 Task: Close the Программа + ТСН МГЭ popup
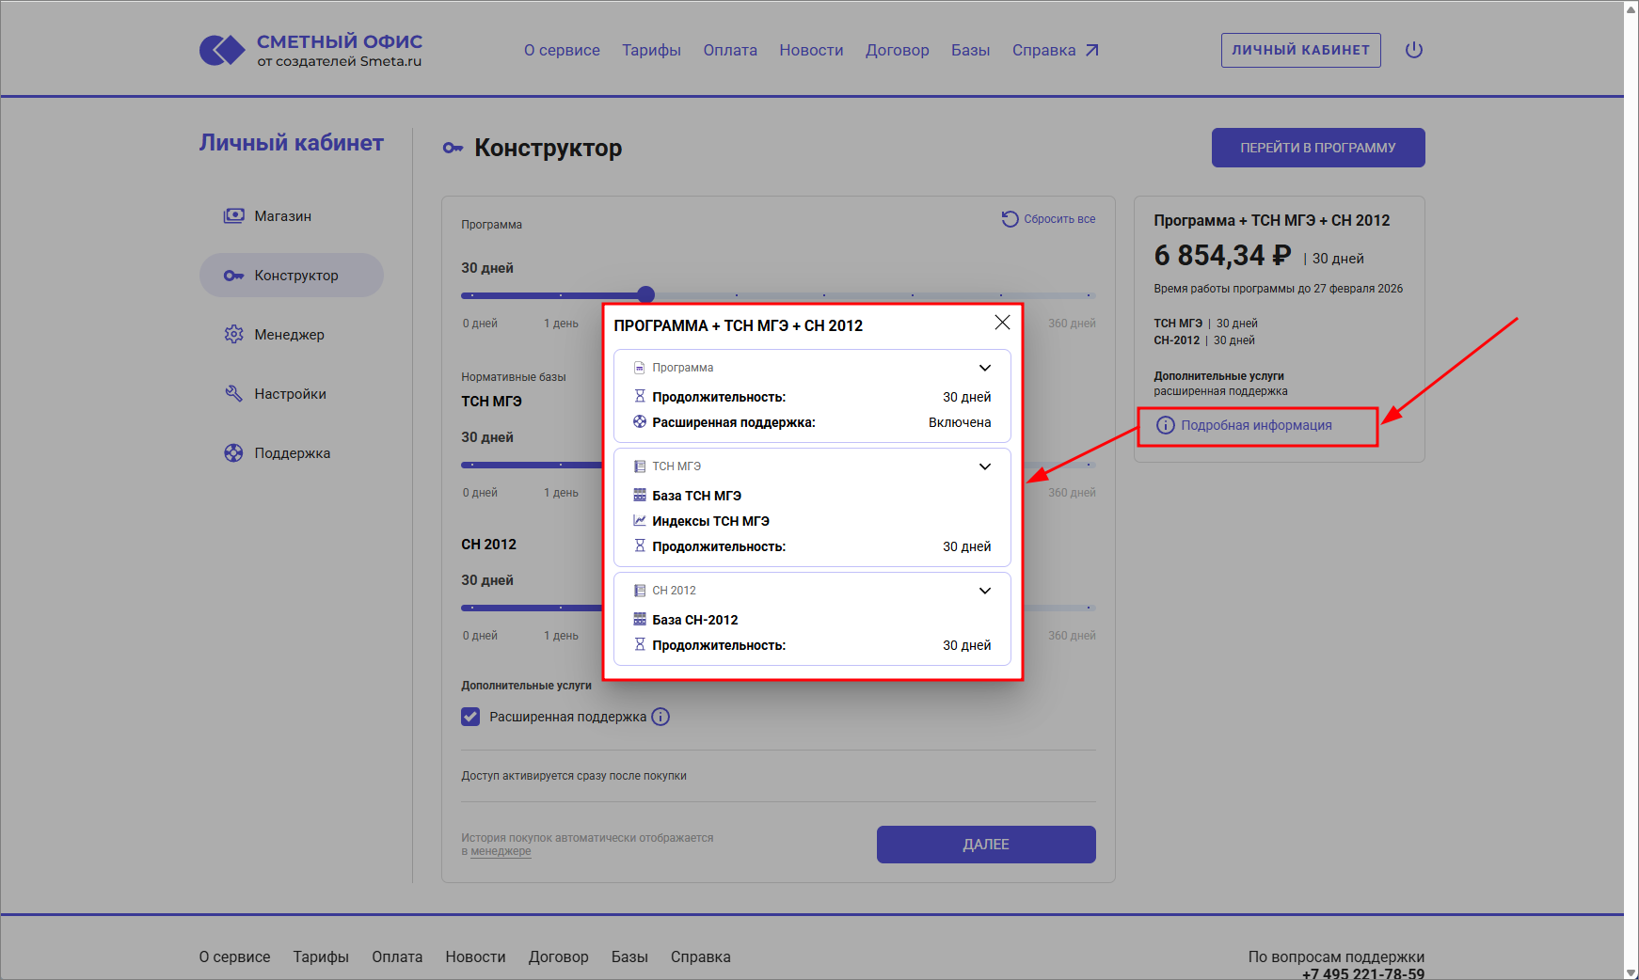[1002, 323]
